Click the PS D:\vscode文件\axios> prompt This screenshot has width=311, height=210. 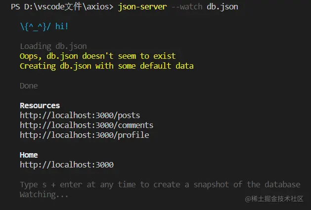pos(62,7)
